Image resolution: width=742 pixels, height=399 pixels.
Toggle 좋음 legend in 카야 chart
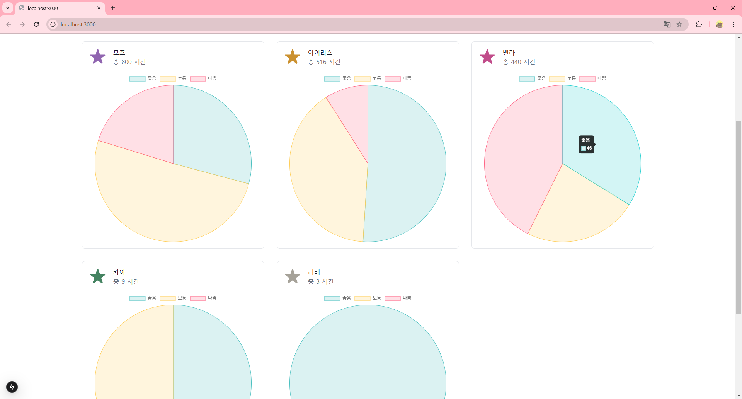143,298
